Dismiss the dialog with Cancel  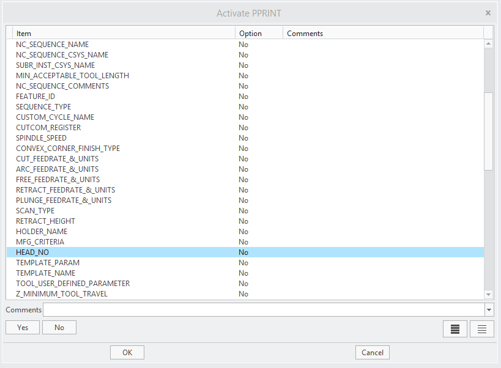click(x=372, y=352)
